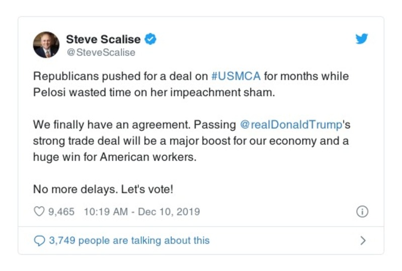This screenshot has width=402, height=271.
Task: Like the tweet with the heart icon
Action: pos(39,212)
